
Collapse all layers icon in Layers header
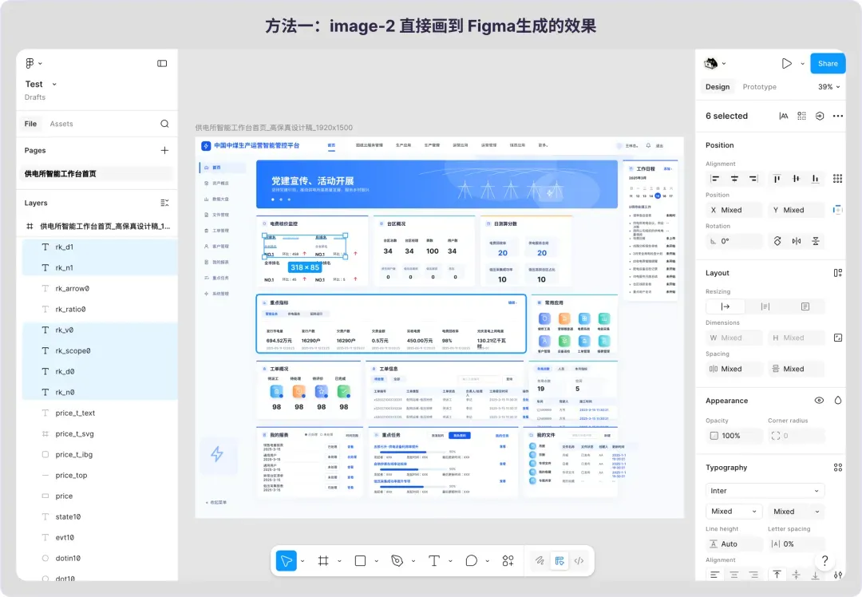[164, 203]
